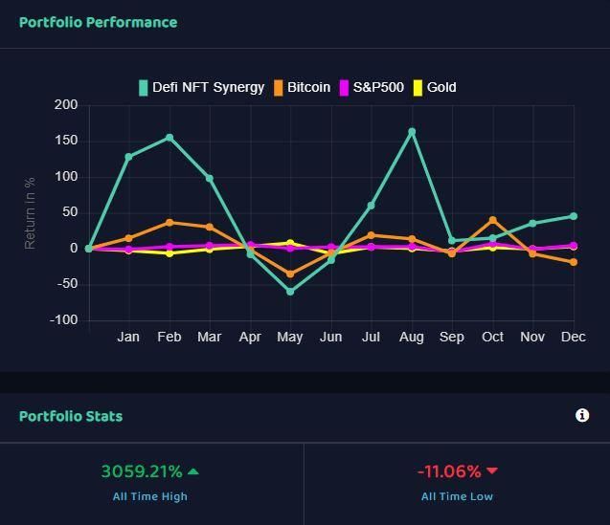Select the Defi NFT Synergy May low point
The height and width of the screenshot is (525, 610).
(x=290, y=291)
